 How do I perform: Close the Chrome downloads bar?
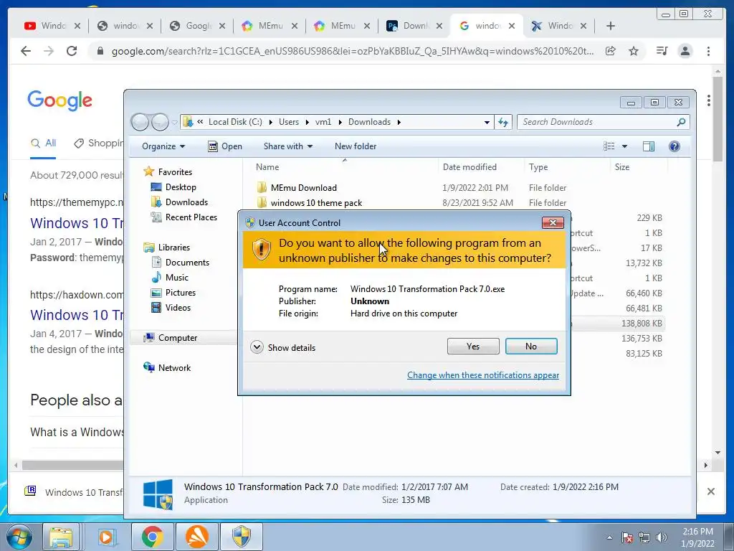pos(710,491)
